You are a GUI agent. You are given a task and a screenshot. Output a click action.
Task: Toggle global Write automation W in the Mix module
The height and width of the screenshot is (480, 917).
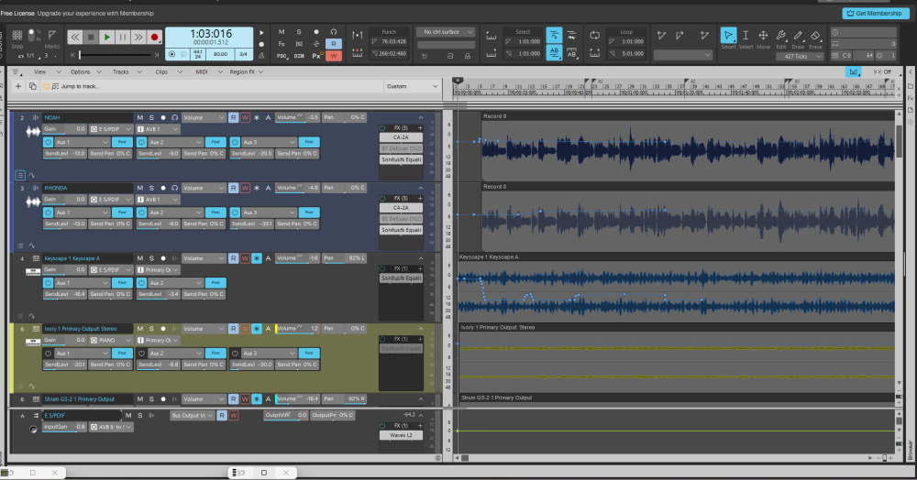[x=334, y=56]
